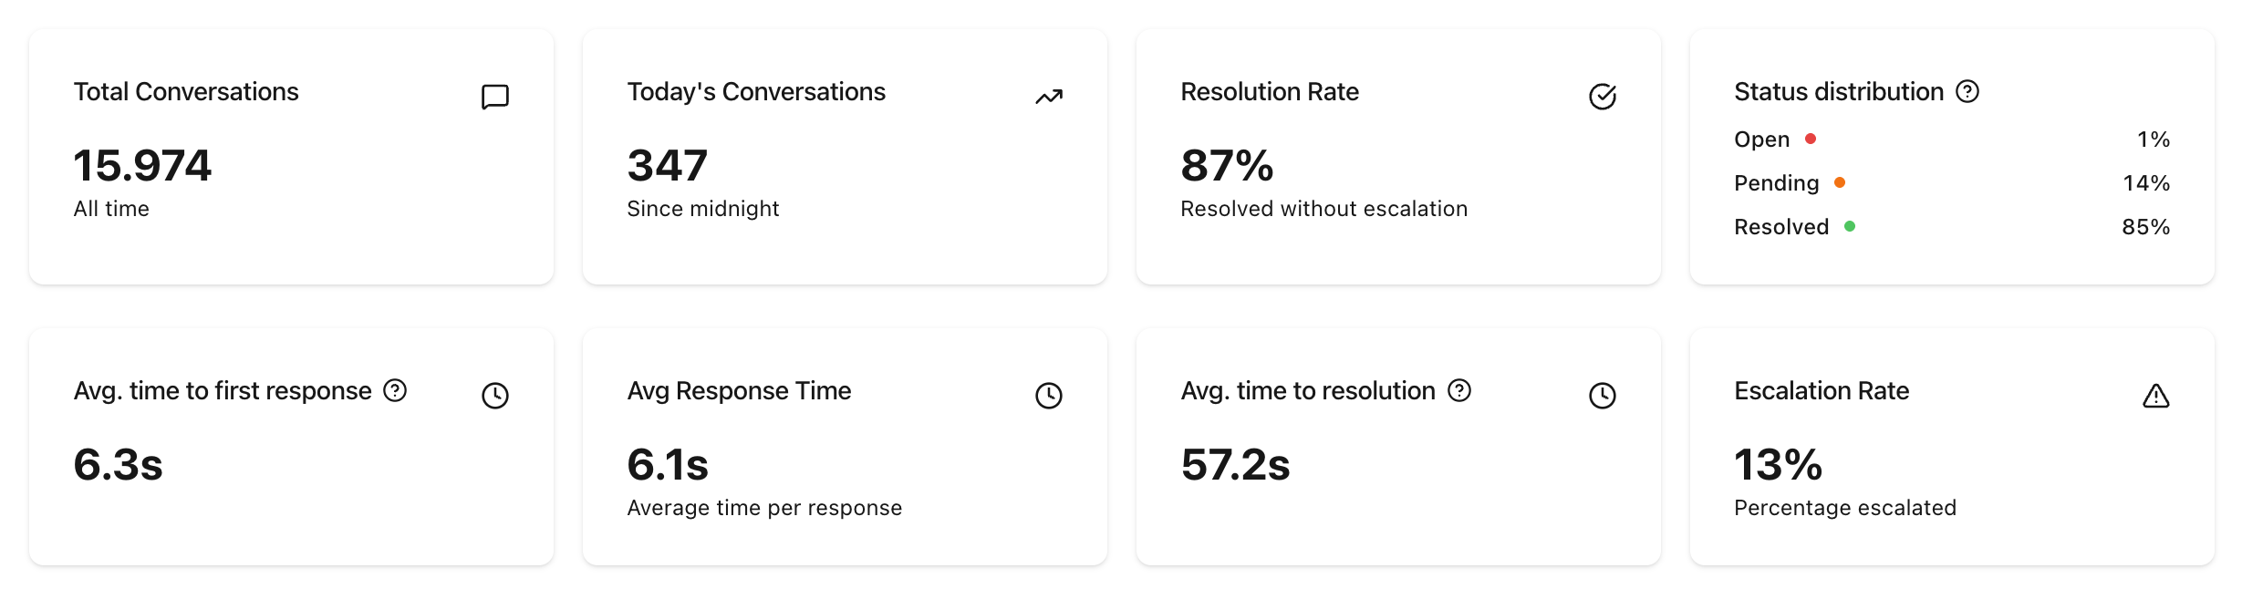Click the clock icon on Avg Response Time card
The width and height of the screenshot is (2242, 589).
pyautogui.click(x=1049, y=396)
